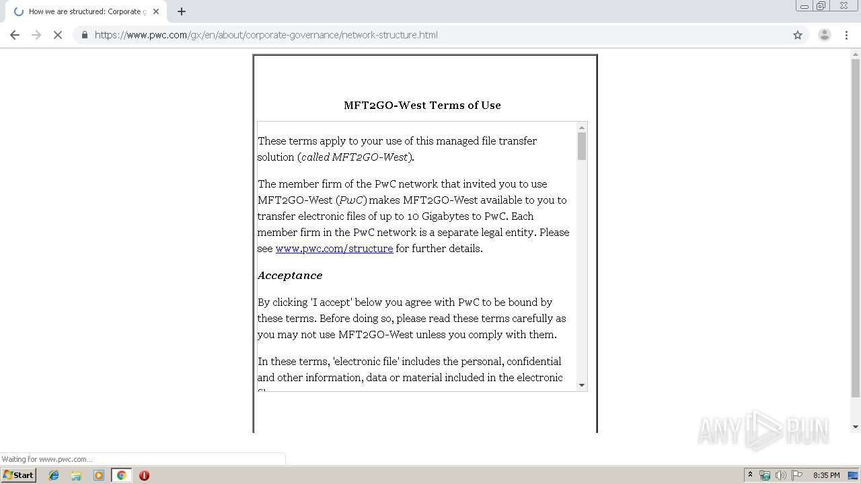
Task: Click the main page scrollbar thumb
Action: pos(856,228)
